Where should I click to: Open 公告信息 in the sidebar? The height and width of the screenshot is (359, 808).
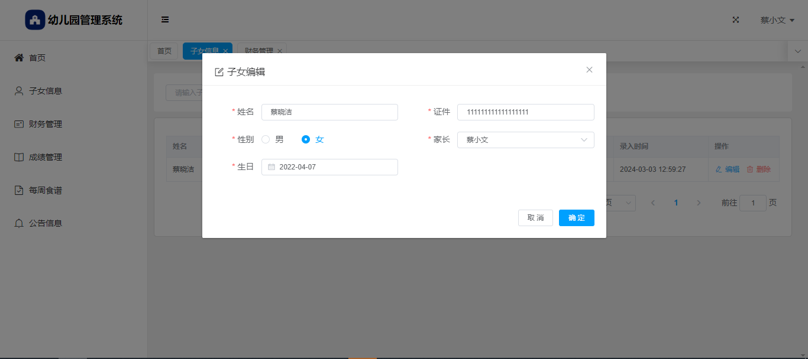coord(73,223)
